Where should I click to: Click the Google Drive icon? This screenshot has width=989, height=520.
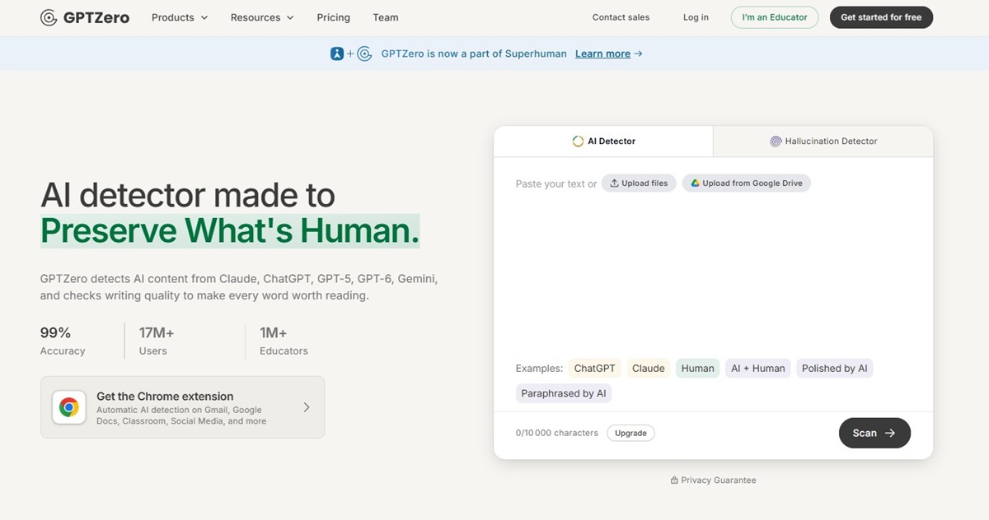695,183
